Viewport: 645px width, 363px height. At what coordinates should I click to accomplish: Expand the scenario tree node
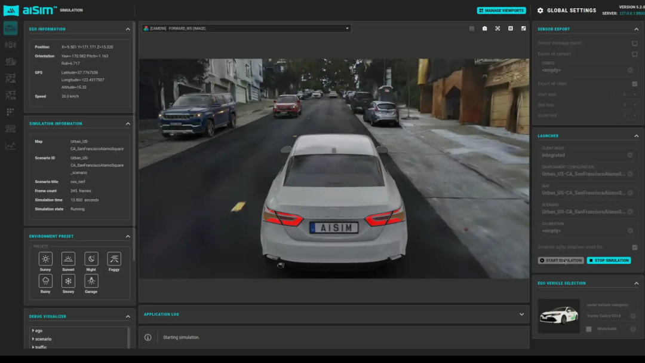pos(33,339)
